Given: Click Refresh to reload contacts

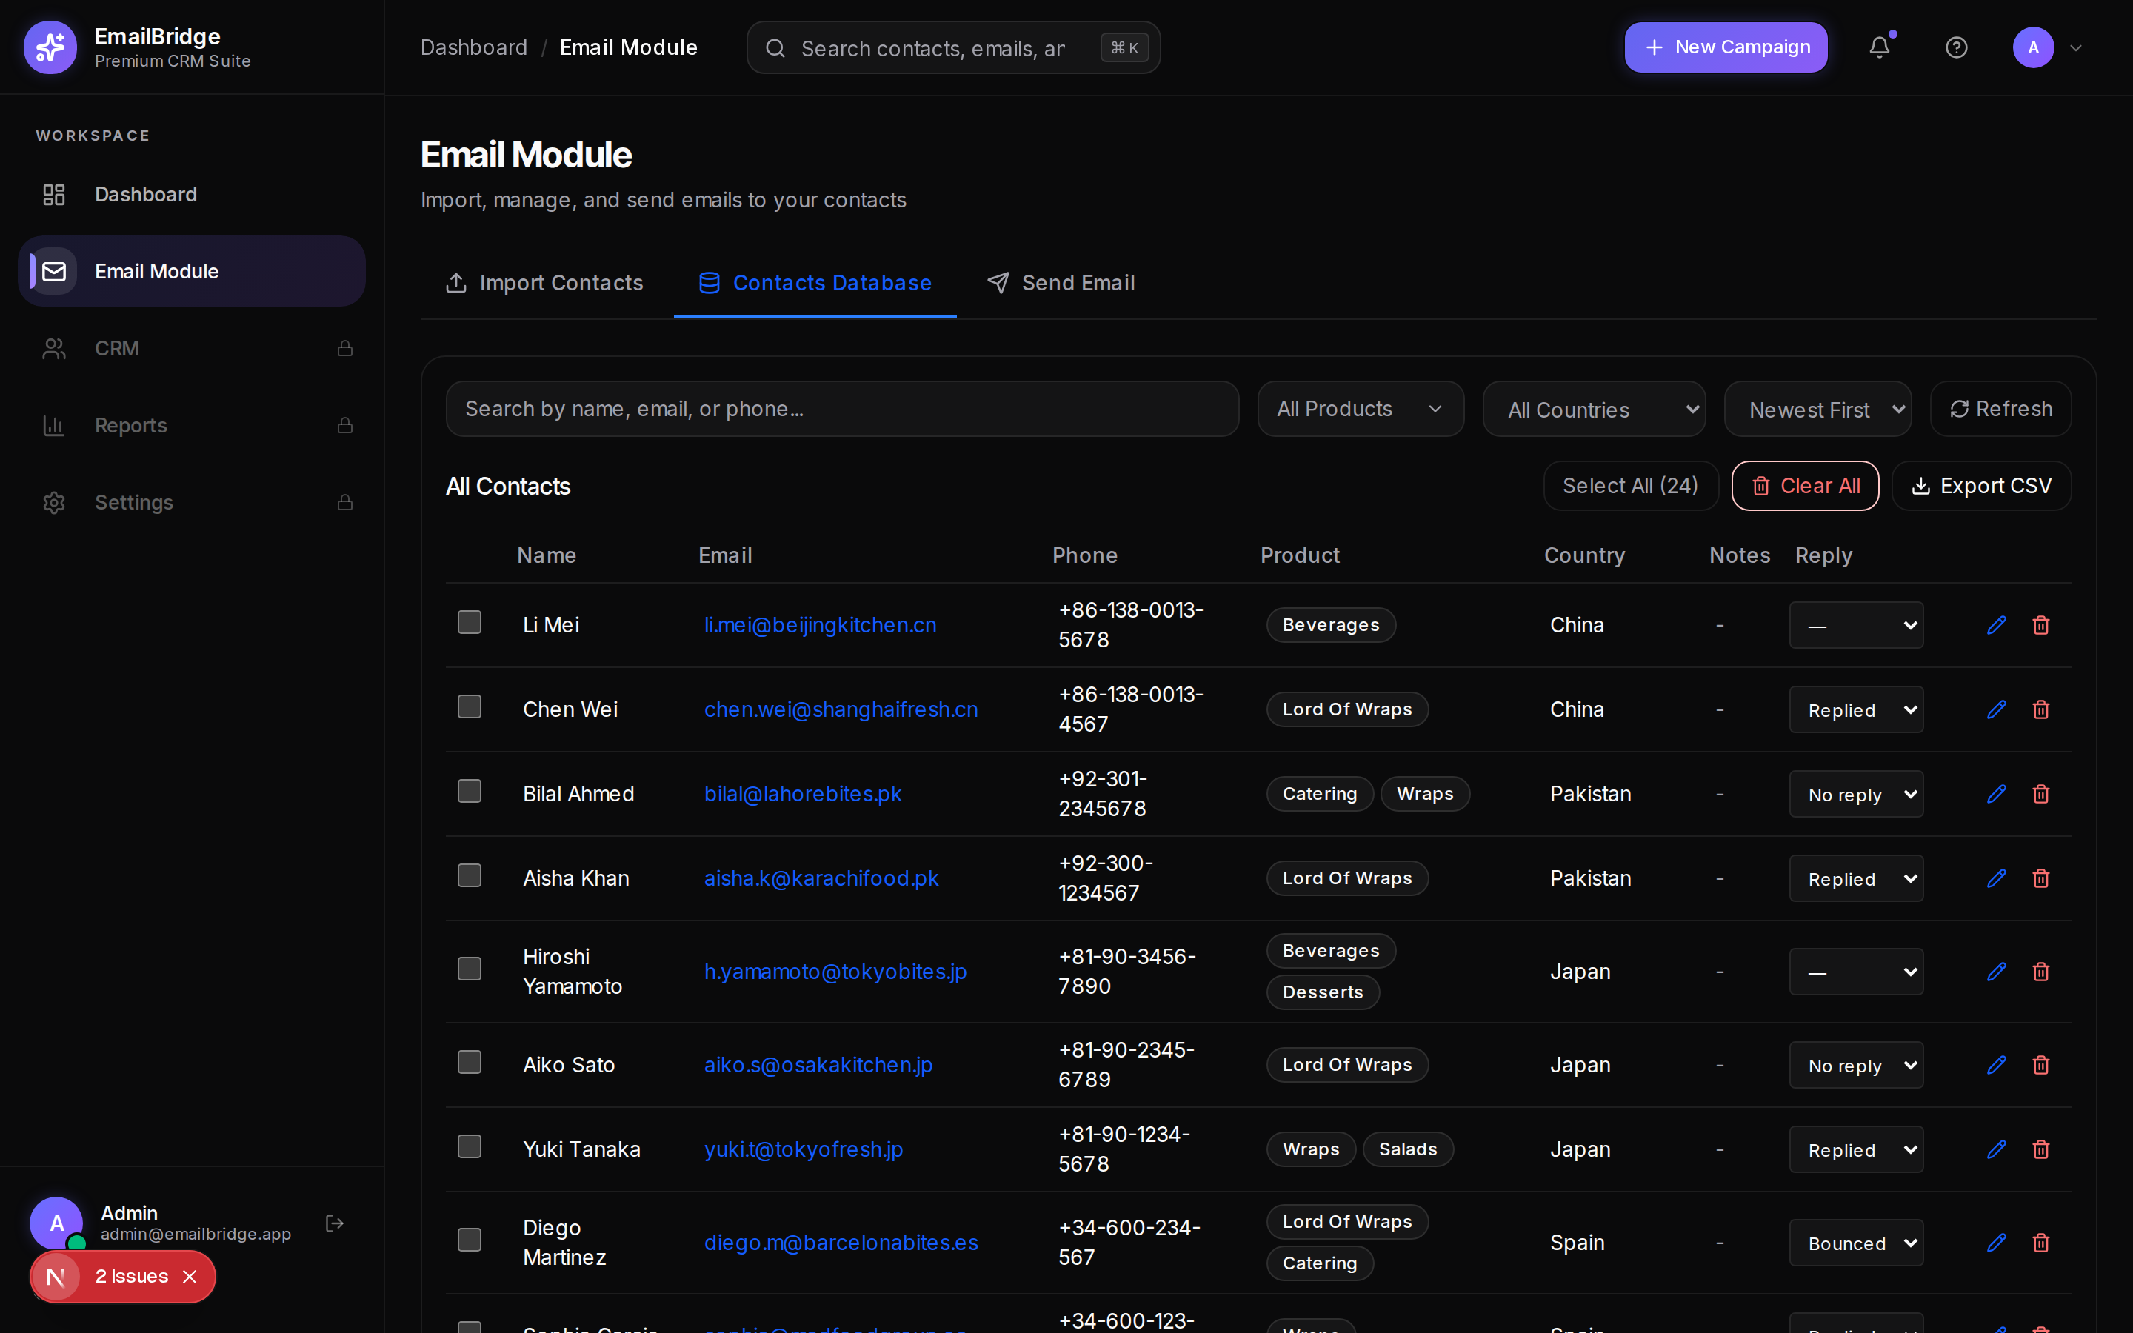Looking at the screenshot, I should tap(2000, 409).
